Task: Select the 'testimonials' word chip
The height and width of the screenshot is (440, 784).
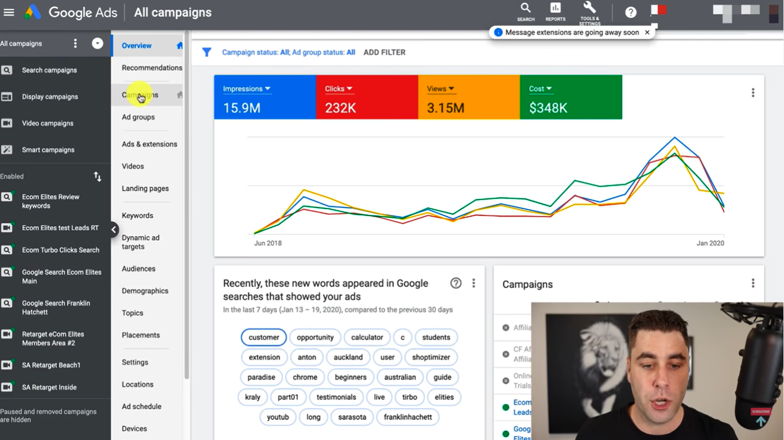Action: point(336,397)
